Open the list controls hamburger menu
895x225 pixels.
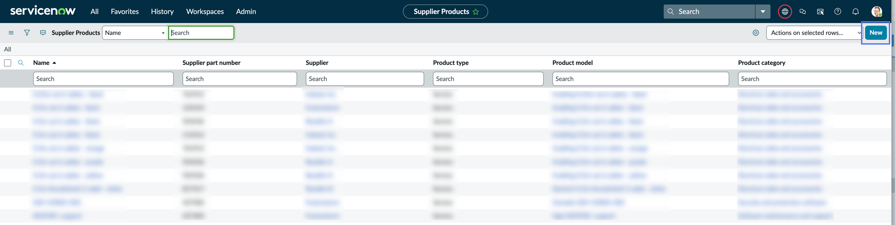pos(11,33)
